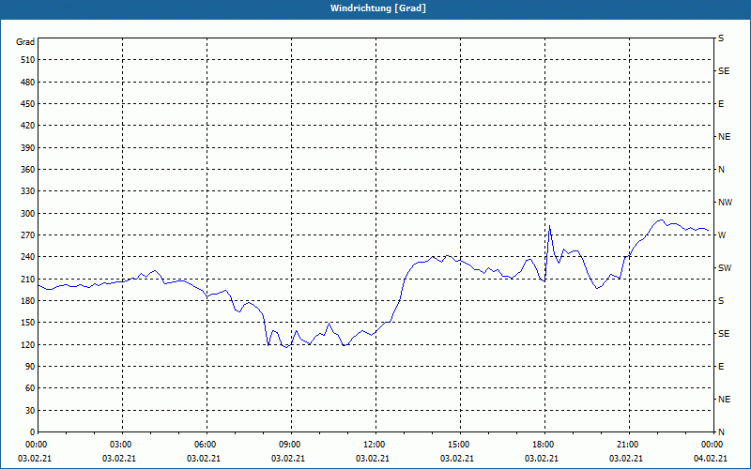Image resolution: width=751 pixels, height=469 pixels.
Task: Select the 04.02.21 date label
Action: click(711, 459)
